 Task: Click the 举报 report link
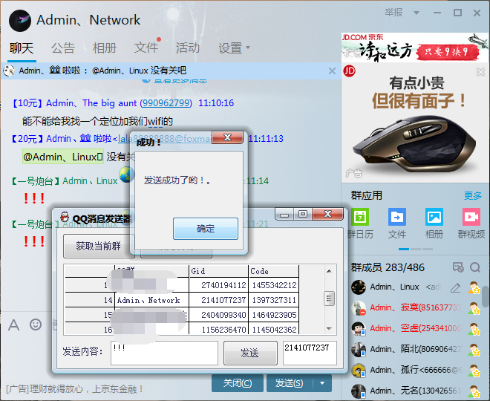coord(393,13)
